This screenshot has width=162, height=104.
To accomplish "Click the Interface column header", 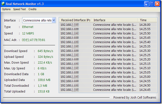I will [x=115, y=20].
